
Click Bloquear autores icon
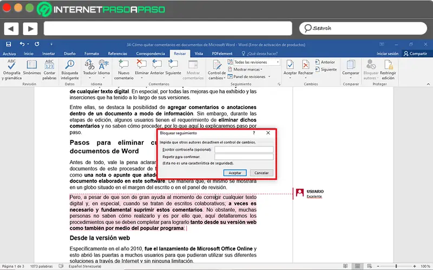point(371,65)
